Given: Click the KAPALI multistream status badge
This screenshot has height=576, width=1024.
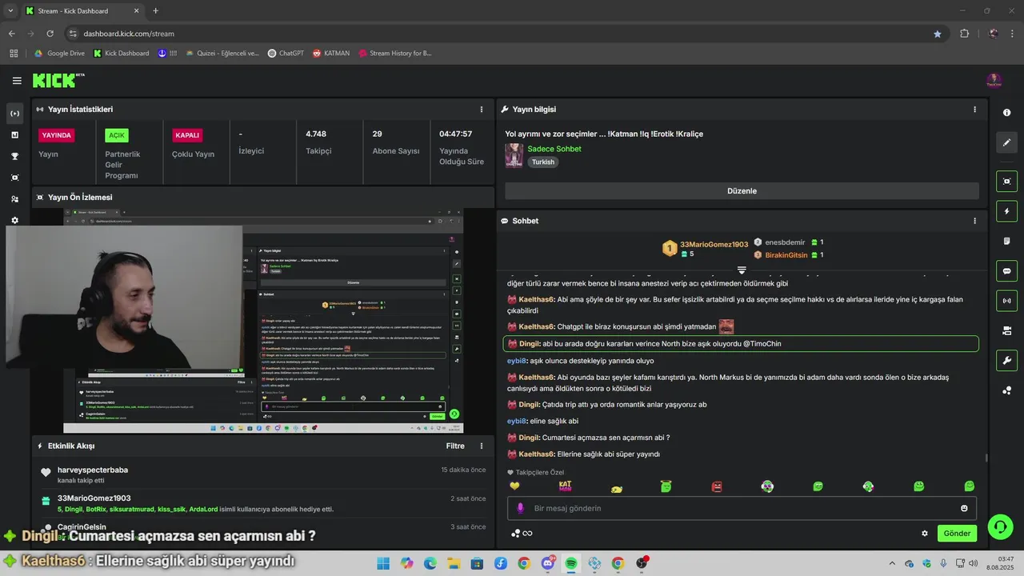Looking at the screenshot, I should pyautogui.click(x=186, y=135).
